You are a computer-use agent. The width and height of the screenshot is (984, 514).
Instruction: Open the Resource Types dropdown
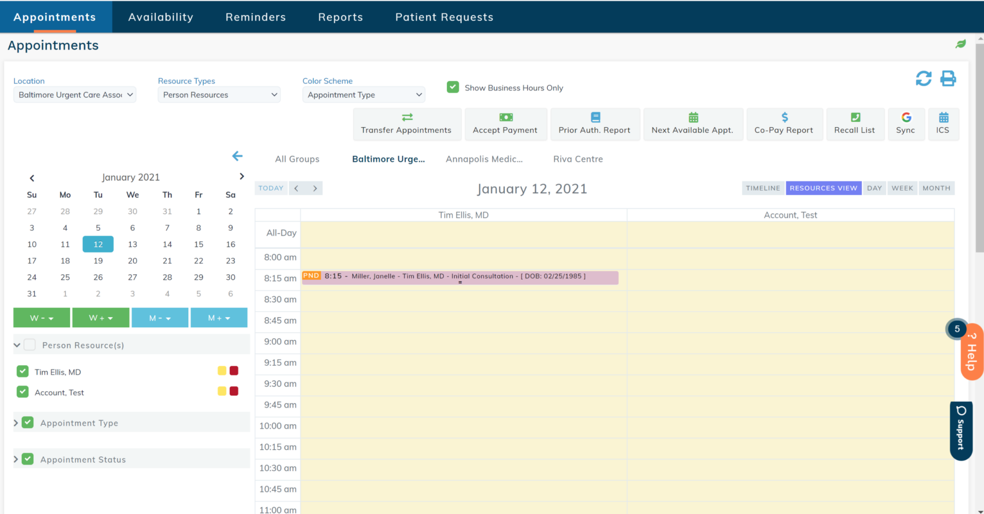point(219,95)
